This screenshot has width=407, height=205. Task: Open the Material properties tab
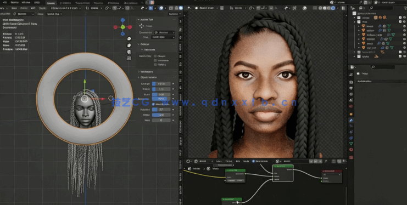(351, 150)
